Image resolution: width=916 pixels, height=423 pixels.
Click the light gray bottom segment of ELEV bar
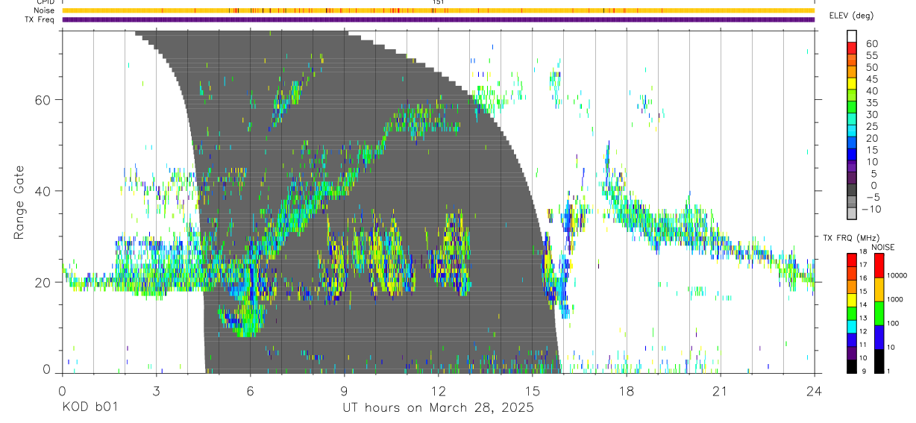click(x=852, y=213)
